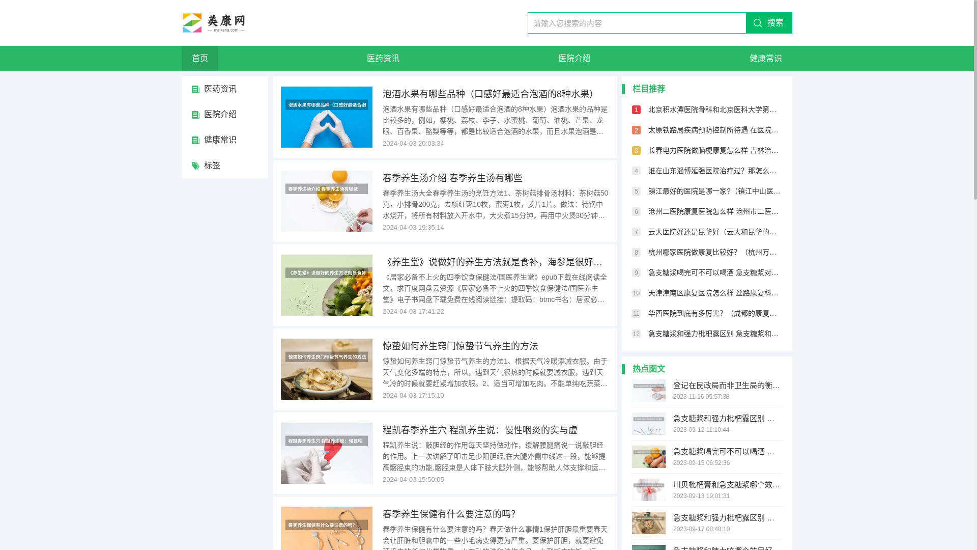Open article 春季养生汤介绍 title
The width and height of the screenshot is (977, 550).
click(x=452, y=178)
